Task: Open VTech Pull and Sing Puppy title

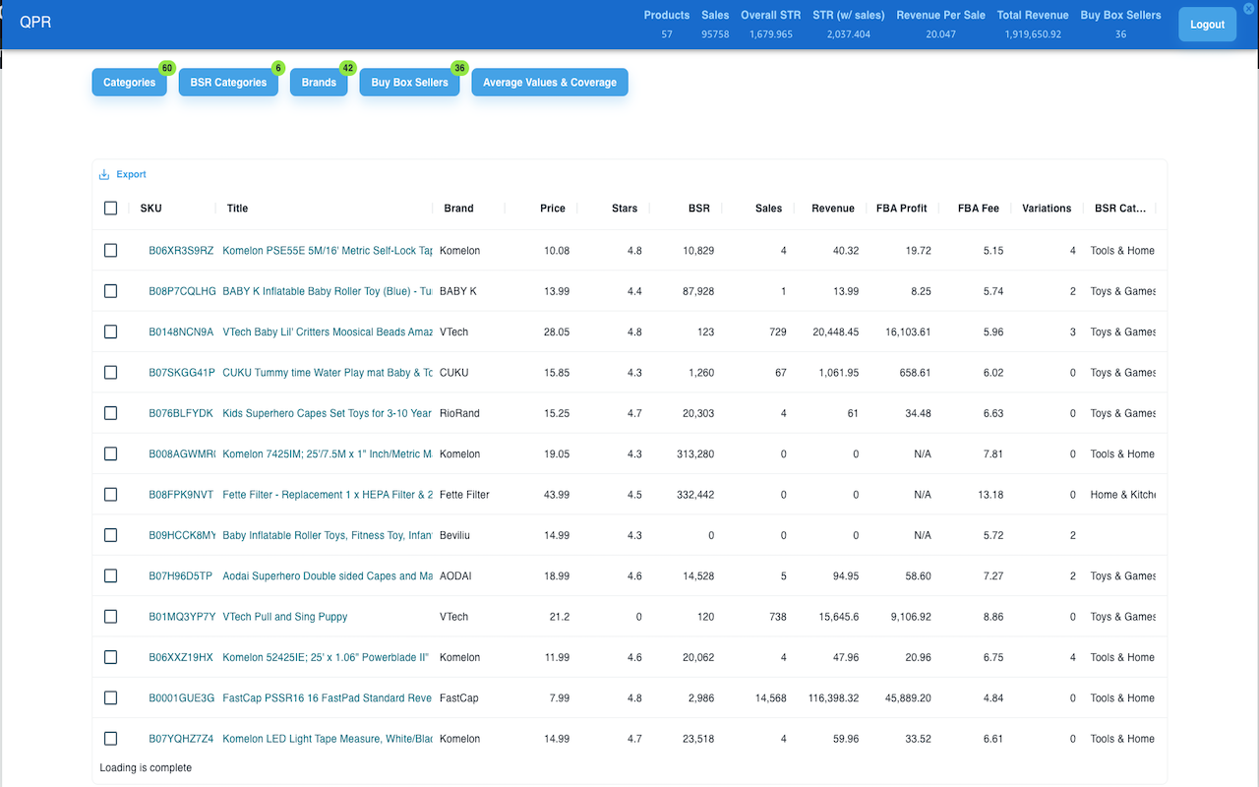Action: (x=285, y=617)
